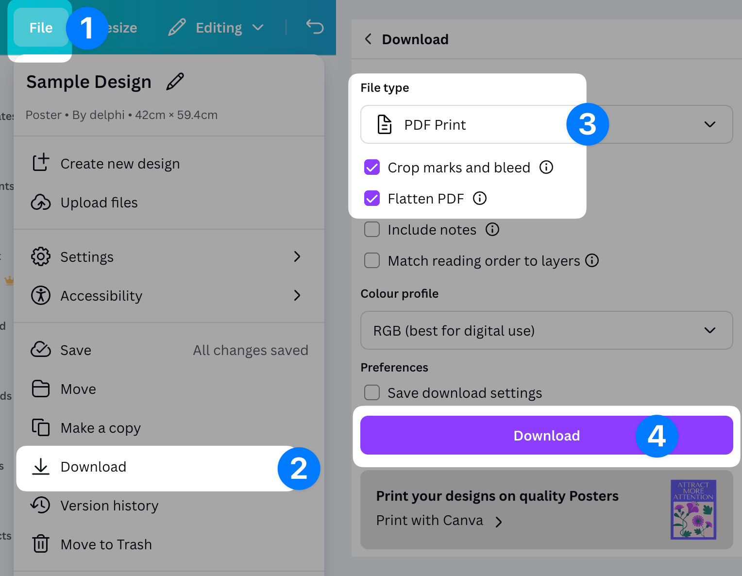Click the pencil icon beside Sample Design title

[x=175, y=82]
